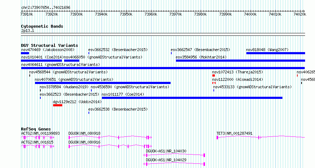Click the DGUOK-AS1 NR_104030 transcript glyph
315x168 pixels.
(174, 155)
